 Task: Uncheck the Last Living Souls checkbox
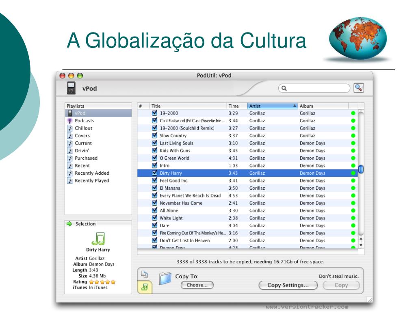(x=154, y=143)
